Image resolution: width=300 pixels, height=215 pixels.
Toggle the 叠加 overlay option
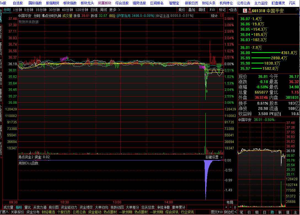point(192,10)
